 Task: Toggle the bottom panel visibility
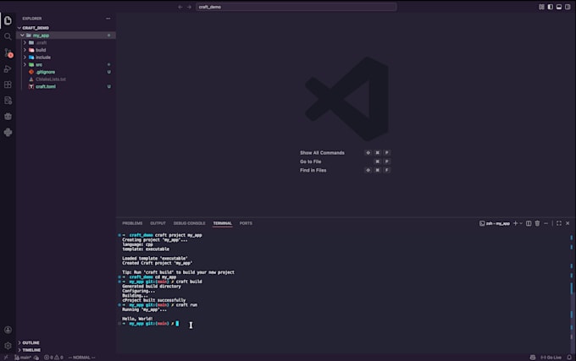click(559, 7)
